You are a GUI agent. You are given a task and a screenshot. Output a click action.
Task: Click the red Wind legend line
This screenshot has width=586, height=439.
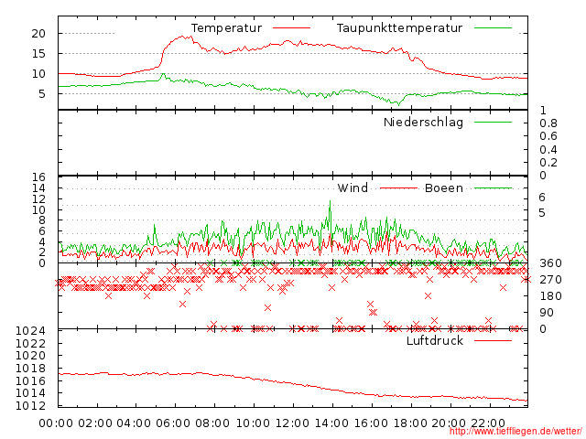pyautogui.click(x=398, y=188)
